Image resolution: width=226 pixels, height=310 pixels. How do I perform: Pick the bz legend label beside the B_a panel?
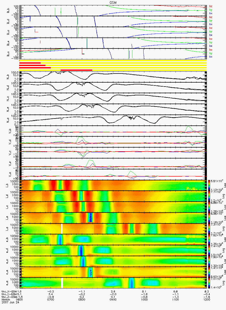point(211,50)
